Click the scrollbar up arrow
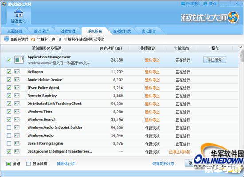The width and height of the screenshot is (244, 177). tap(241, 47)
